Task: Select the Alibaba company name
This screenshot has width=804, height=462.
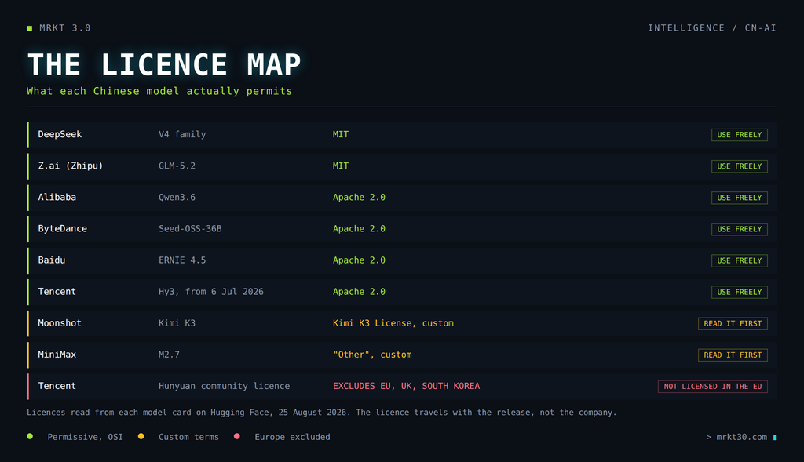Action: pos(57,197)
